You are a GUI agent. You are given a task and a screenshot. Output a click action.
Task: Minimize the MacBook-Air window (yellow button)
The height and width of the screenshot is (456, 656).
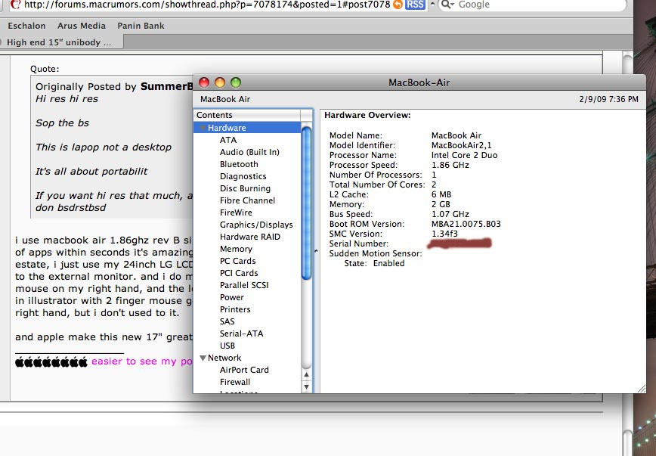pyautogui.click(x=220, y=82)
